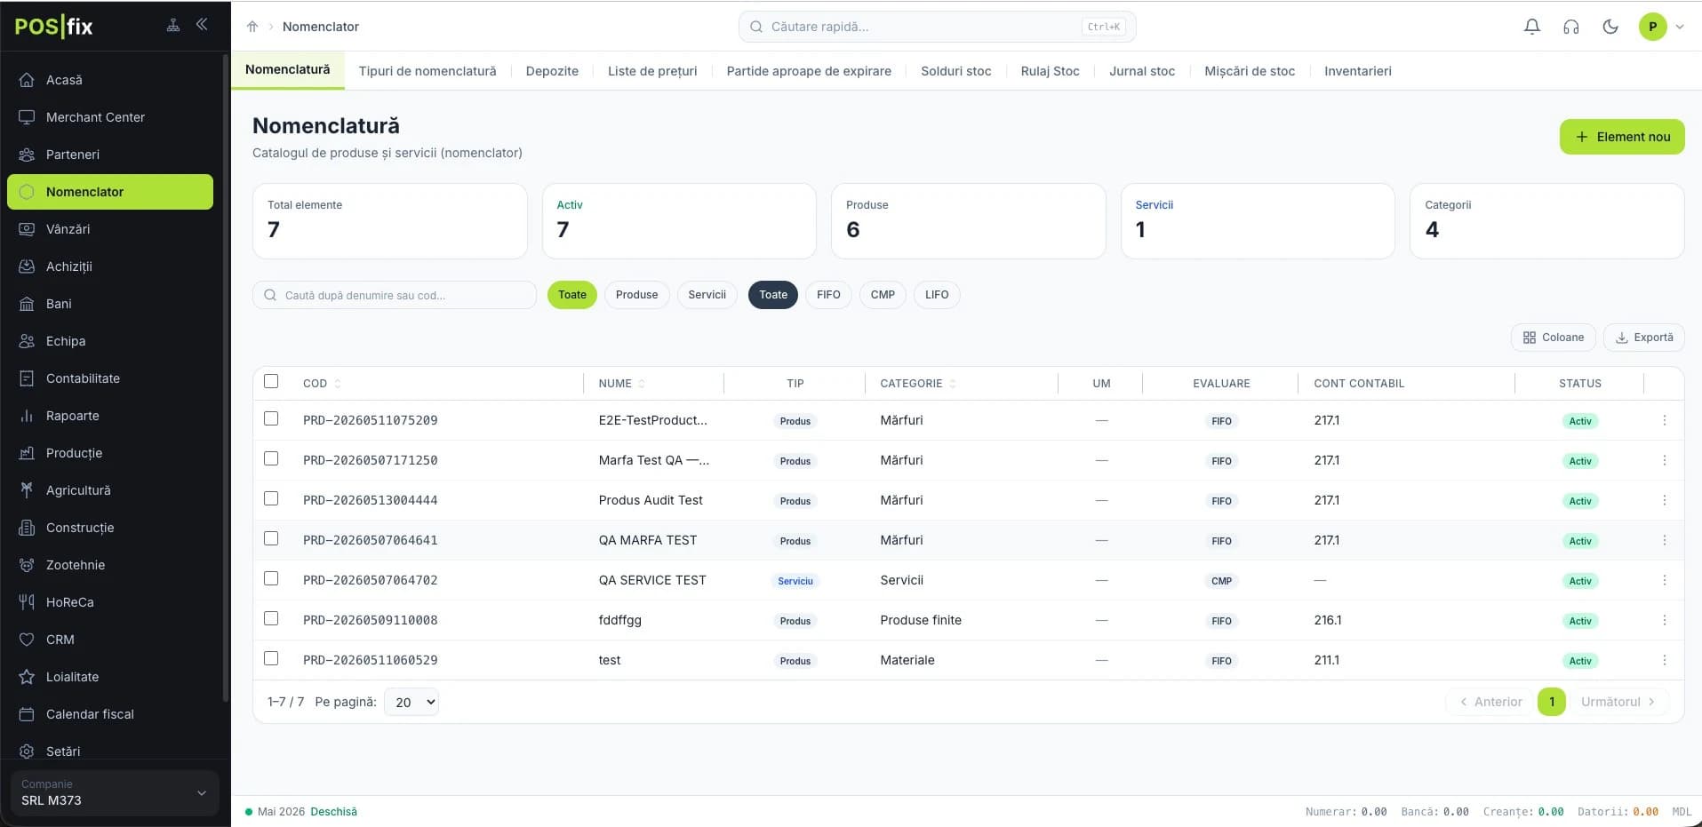
Task: Tick the checkbox for the fddffgg row
Action: click(x=271, y=618)
